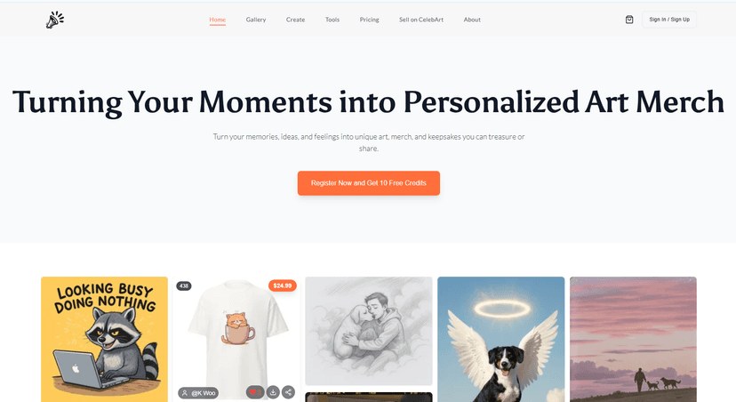Image resolution: width=736 pixels, height=402 pixels.
Task: Like the cat mug t-shirt with the heart
Action: [255, 392]
